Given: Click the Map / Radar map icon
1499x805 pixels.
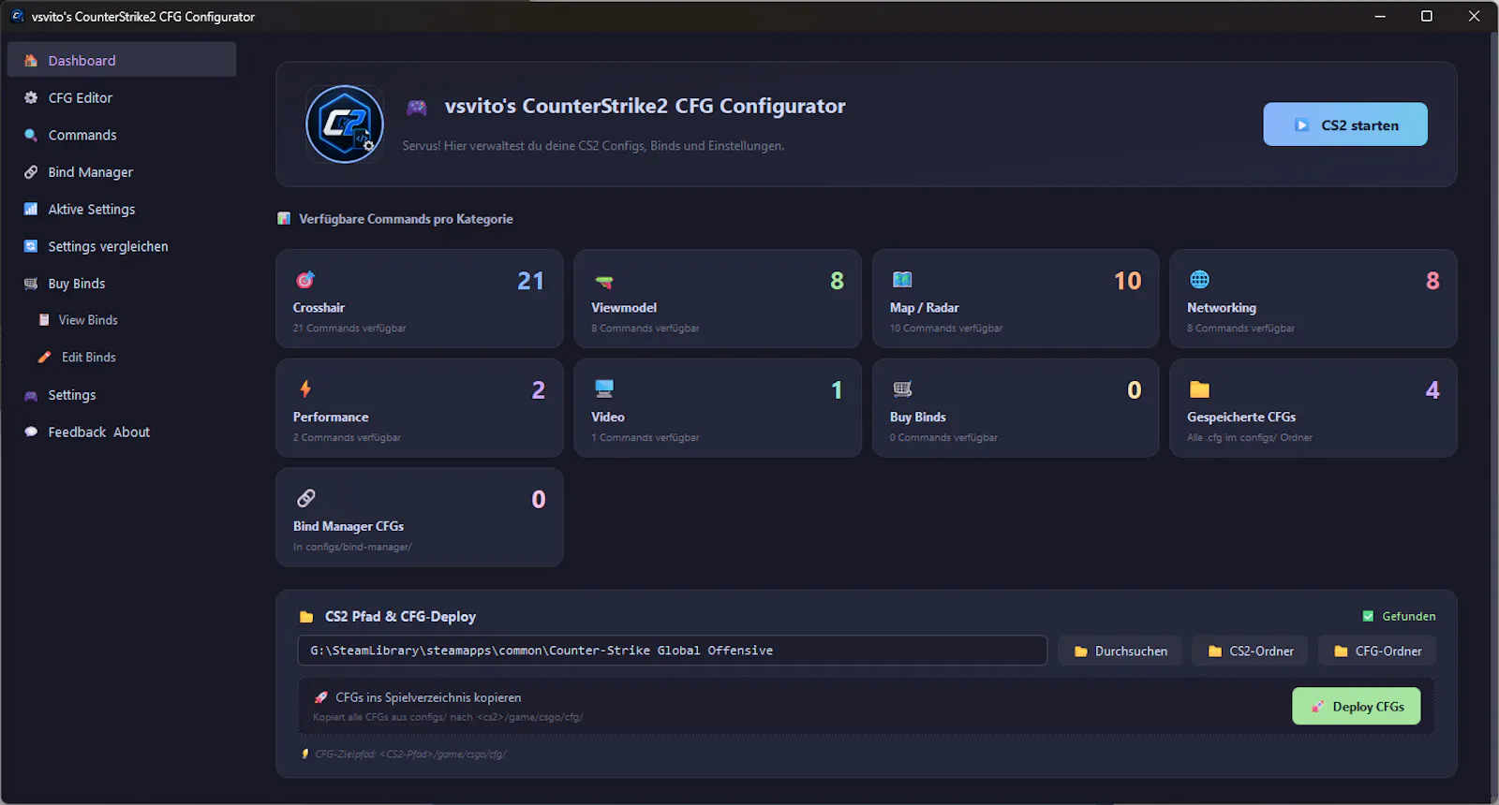Looking at the screenshot, I should pos(902,279).
